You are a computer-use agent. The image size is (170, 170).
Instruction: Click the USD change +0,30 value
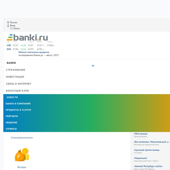point(23,45)
